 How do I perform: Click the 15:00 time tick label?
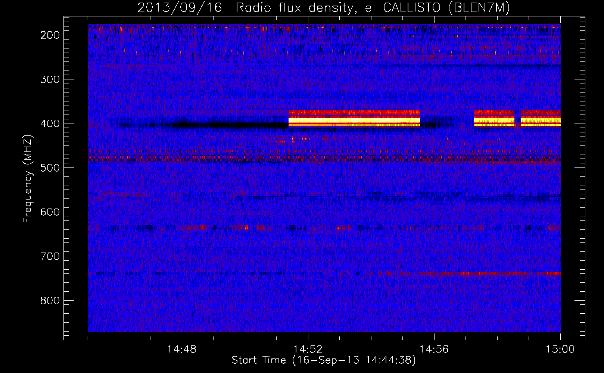coord(560,350)
